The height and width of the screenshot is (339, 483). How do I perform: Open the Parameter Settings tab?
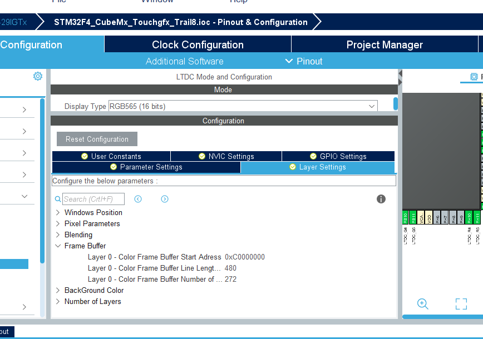146,167
